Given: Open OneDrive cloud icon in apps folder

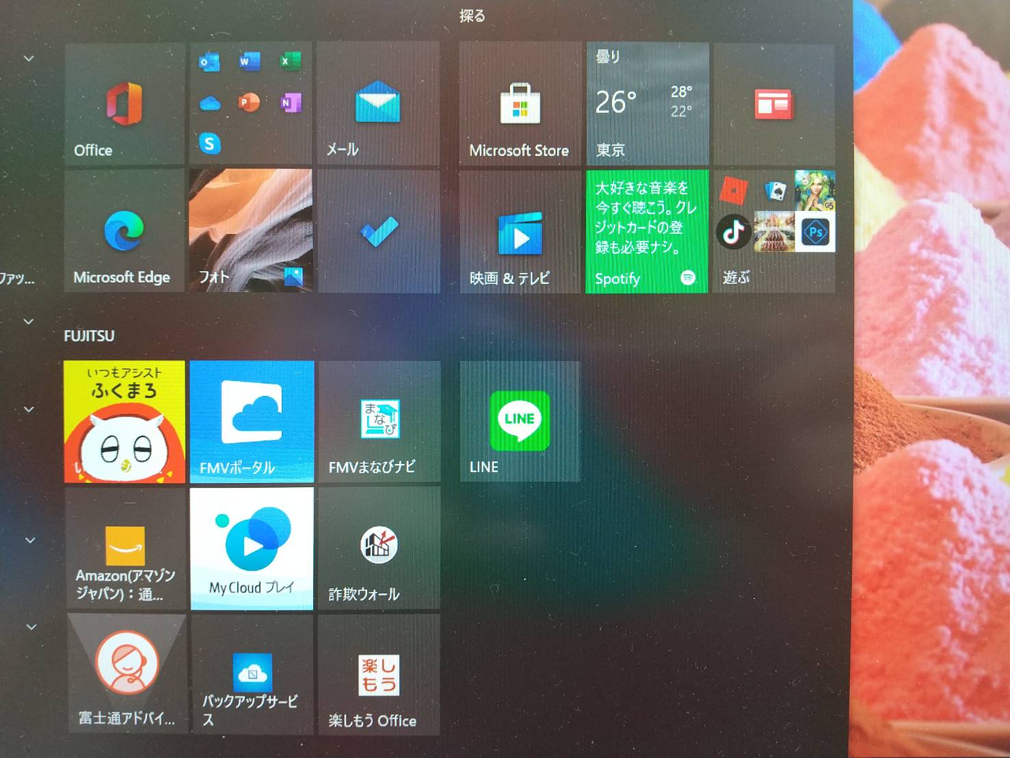Looking at the screenshot, I should (210, 104).
